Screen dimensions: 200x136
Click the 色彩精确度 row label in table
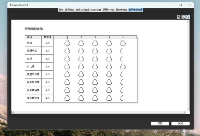pyautogui.click(x=33, y=90)
